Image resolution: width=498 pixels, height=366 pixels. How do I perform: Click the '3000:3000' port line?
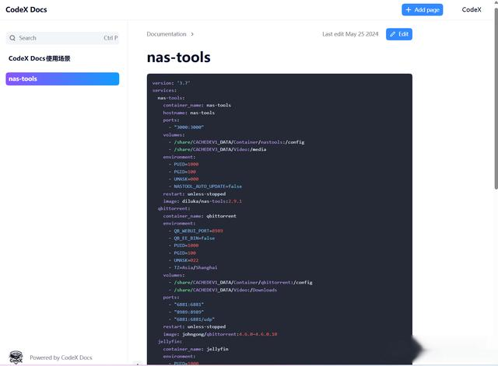pyautogui.click(x=186, y=127)
